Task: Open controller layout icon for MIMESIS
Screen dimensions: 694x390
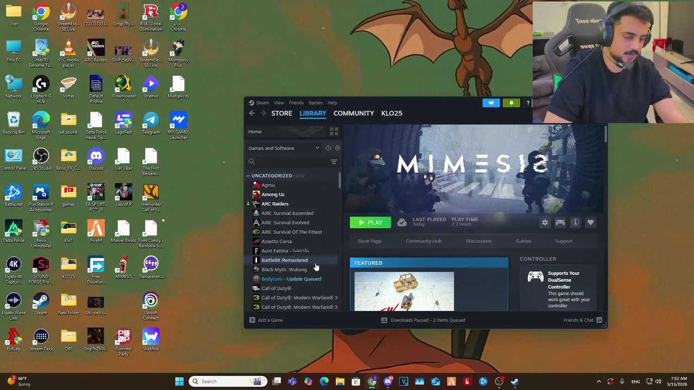Action: [560, 223]
